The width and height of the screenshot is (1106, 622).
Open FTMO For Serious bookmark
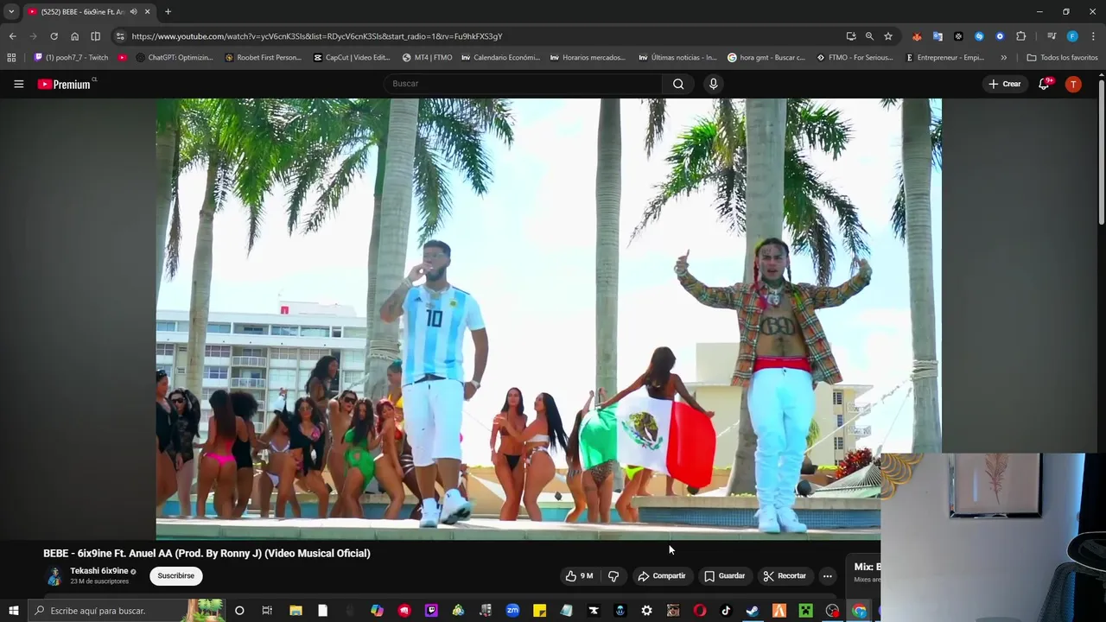point(855,58)
